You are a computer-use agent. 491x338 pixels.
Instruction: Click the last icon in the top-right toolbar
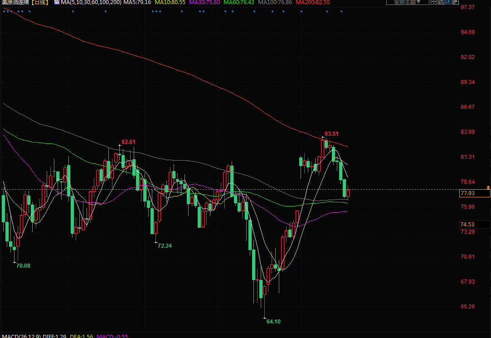point(455,2)
